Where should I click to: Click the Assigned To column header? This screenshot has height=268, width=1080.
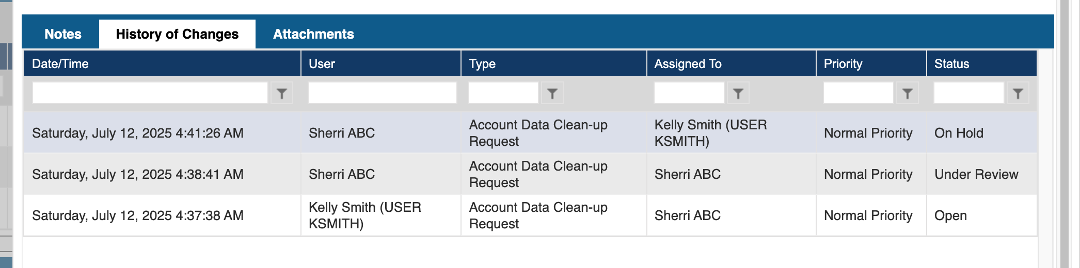[x=688, y=64]
